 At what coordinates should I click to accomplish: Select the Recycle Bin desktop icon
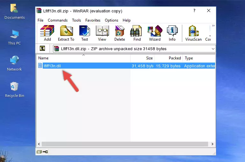click(x=15, y=90)
